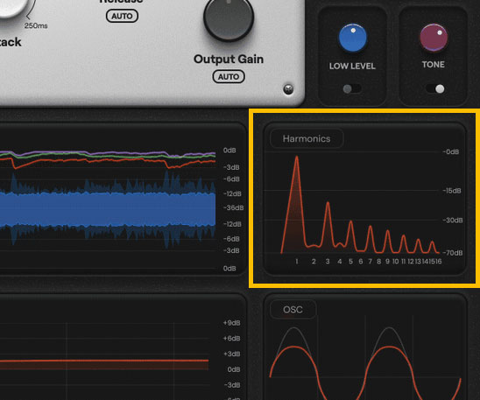Click the -36dB meter label
Screen dimensions: 480x400
[x=234, y=207]
